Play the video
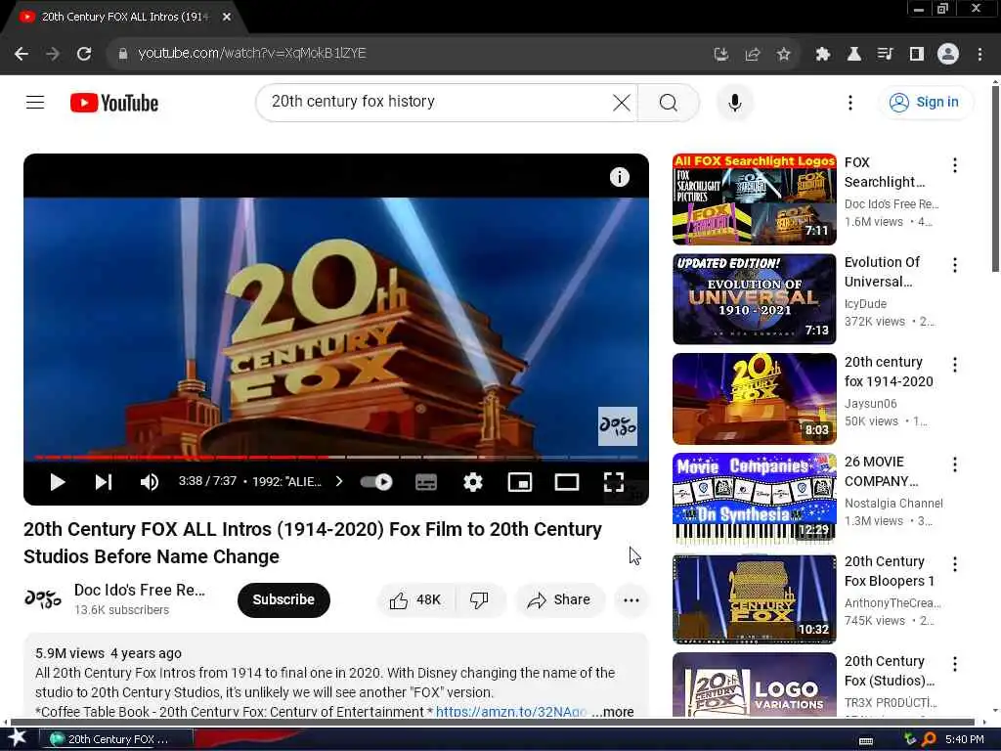Image resolution: width=1001 pixels, height=751 pixels. point(58,482)
